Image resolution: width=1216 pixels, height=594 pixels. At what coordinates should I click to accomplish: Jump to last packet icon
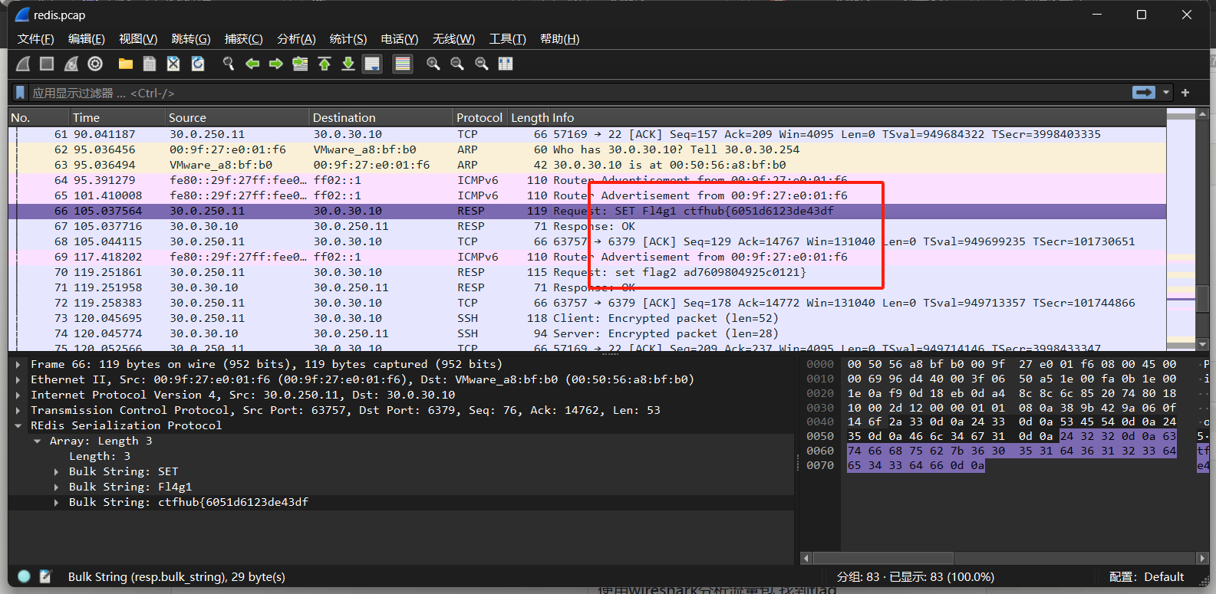coord(348,64)
